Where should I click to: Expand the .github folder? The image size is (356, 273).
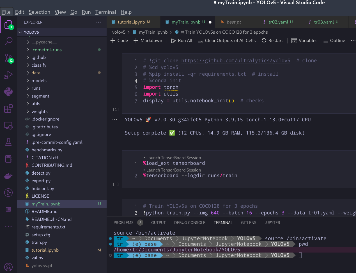click(x=62, y=57)
